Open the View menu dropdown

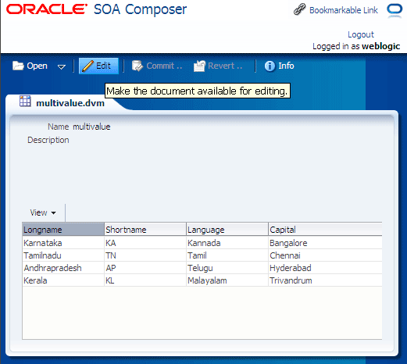pos(43,212)
